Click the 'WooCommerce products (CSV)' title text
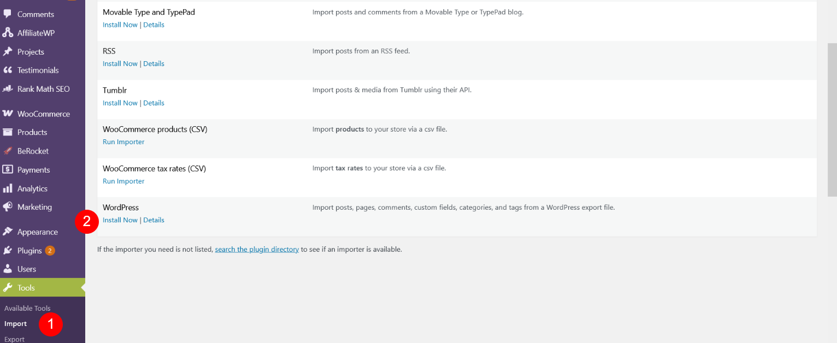This screenshot has height=343, width=837. 155,129
